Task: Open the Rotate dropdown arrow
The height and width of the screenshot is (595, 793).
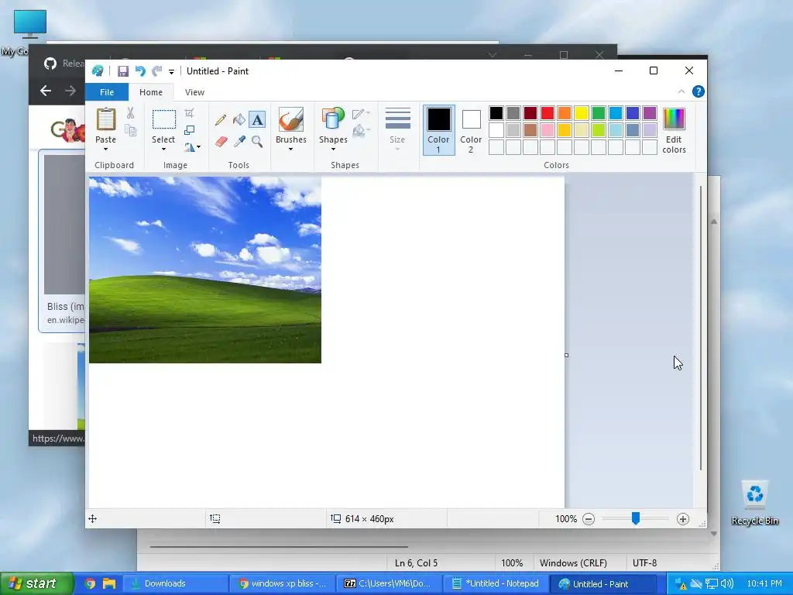Action: (x=198, y=147)
